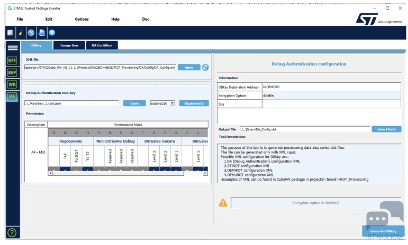The height and width of the screenshot is (245, 408).
Task: Open the wrench and screwdriver tools icon
Action: 31,33
